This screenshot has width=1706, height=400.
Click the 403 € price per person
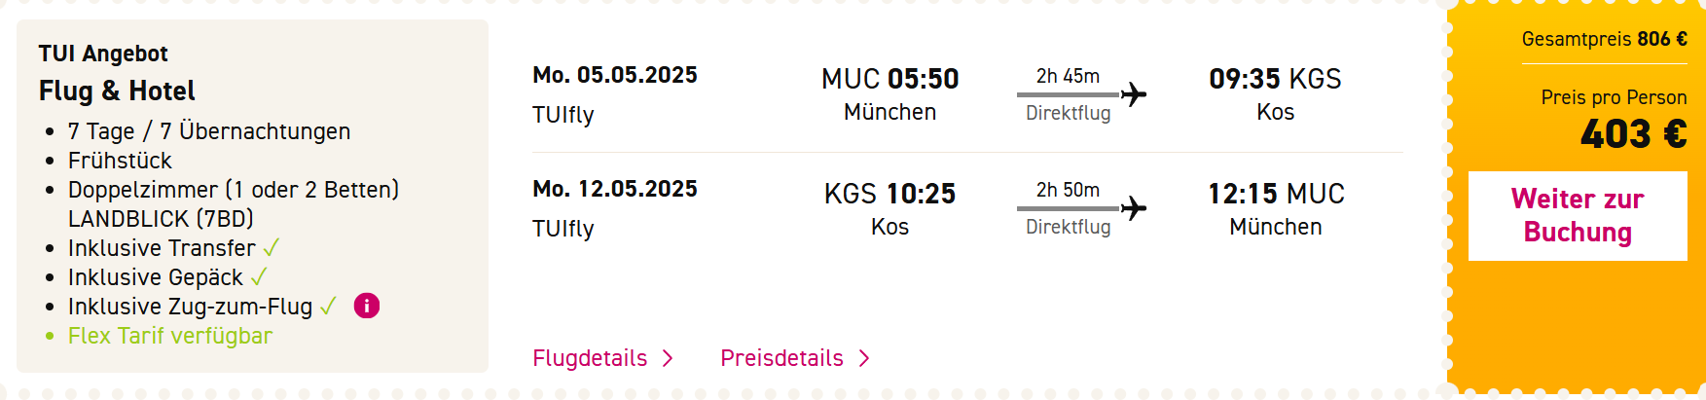click(1633, 133)
